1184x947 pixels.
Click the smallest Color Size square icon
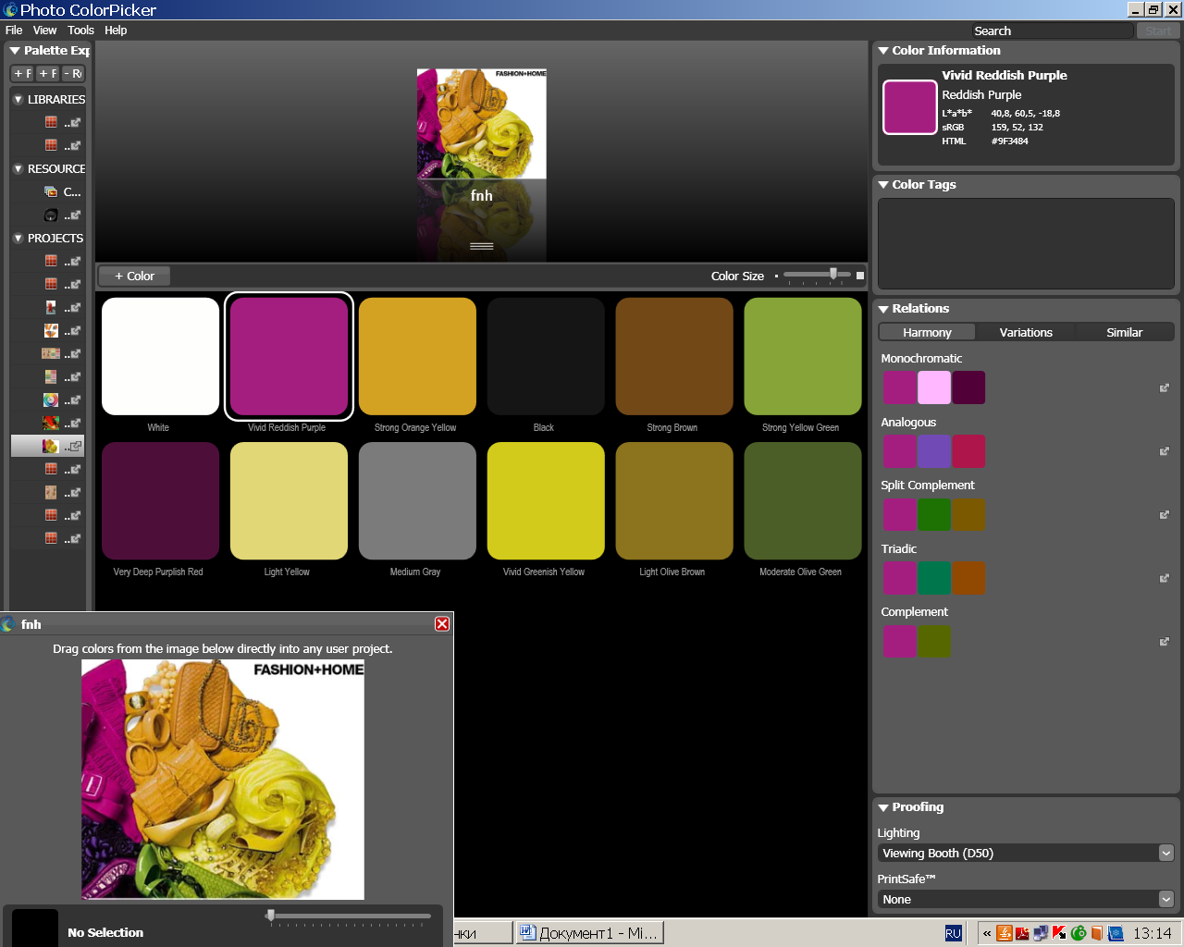(x=777, y=276)
